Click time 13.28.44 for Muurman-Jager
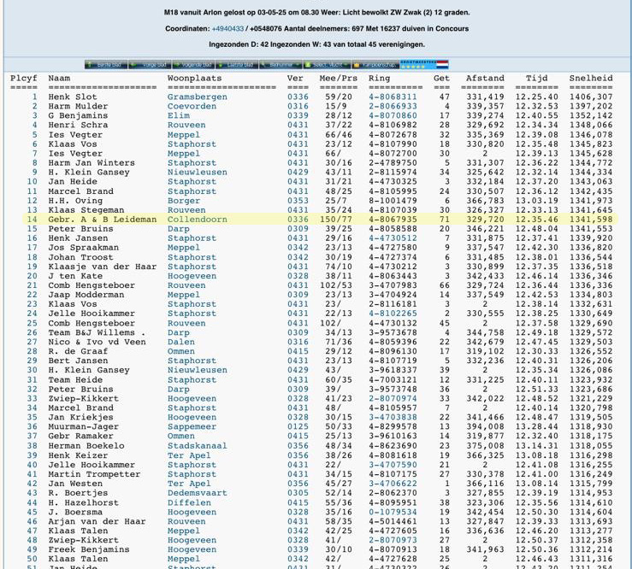Viewport: 632px width, 569px height. click(537, 427)
